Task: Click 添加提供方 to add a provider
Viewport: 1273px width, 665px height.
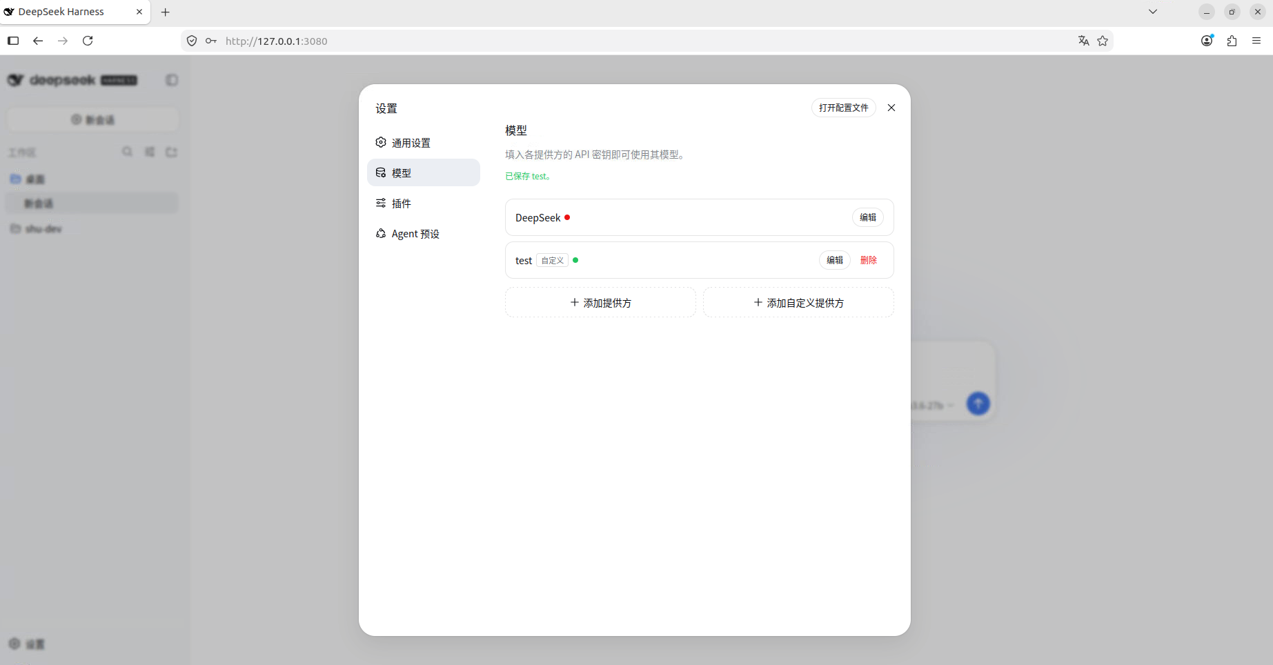Action: [600, 302]
